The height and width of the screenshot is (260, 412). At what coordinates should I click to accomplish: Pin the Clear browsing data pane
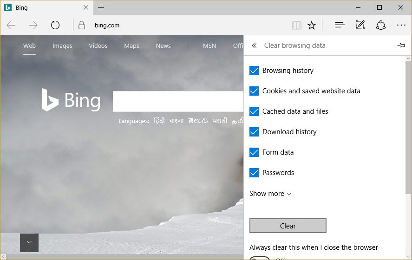tap(401, 45)
